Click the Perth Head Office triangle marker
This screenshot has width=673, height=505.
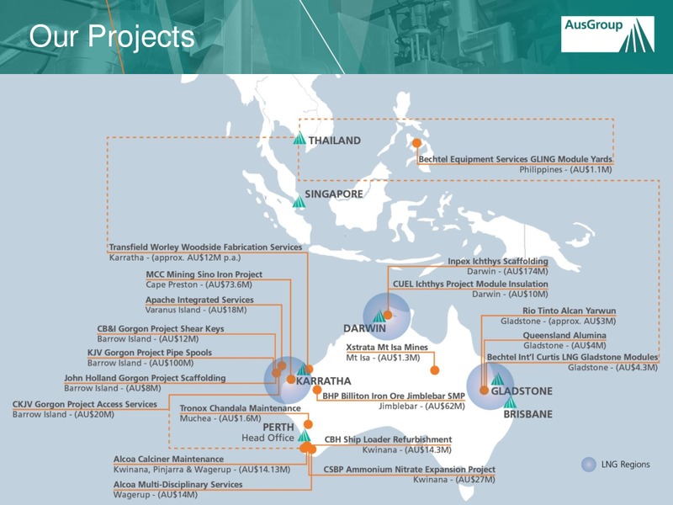click(304, 435)
